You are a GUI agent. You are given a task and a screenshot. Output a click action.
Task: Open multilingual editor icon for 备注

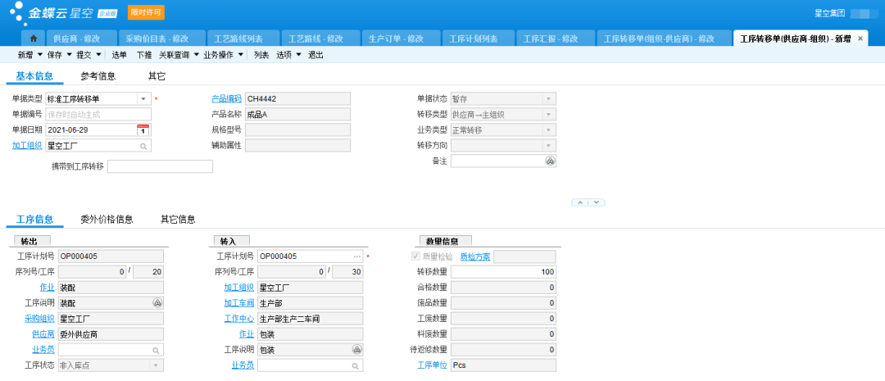pyautogui.click(x=550, y=161)
